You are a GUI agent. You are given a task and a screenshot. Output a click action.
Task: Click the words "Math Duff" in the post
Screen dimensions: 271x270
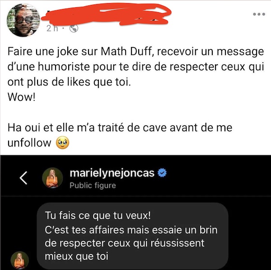click(127, 52)
